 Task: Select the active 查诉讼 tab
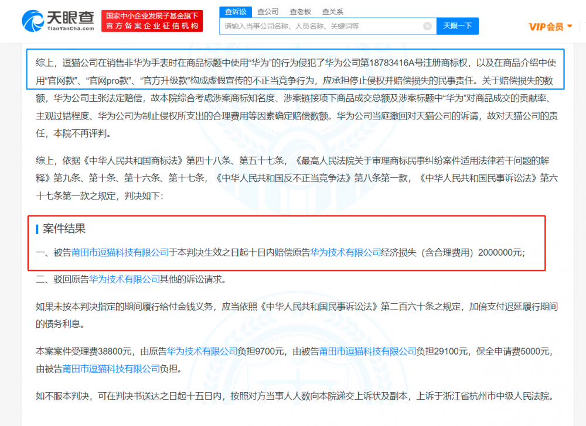pyautogui.click(x=236, y=11)
